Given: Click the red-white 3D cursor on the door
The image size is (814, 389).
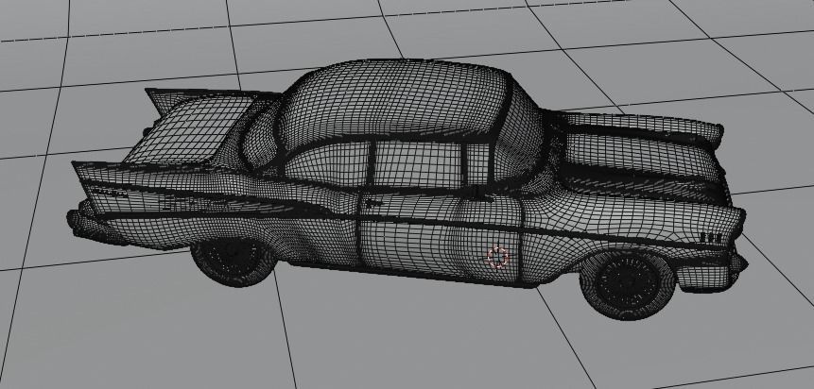Looking at the screenshot, I should pyautogui.click(x=498, y=257).
